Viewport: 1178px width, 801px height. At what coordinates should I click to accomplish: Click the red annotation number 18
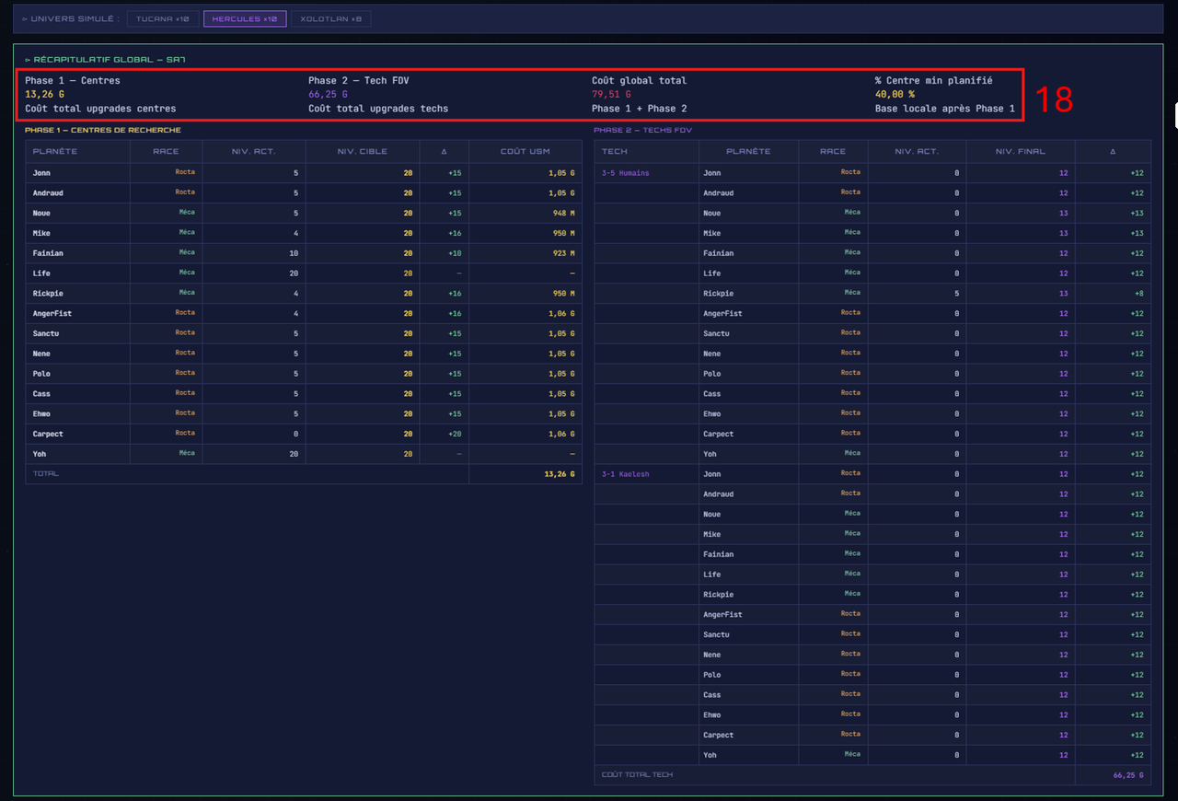pyautogui.click(x=1055, y=99)
